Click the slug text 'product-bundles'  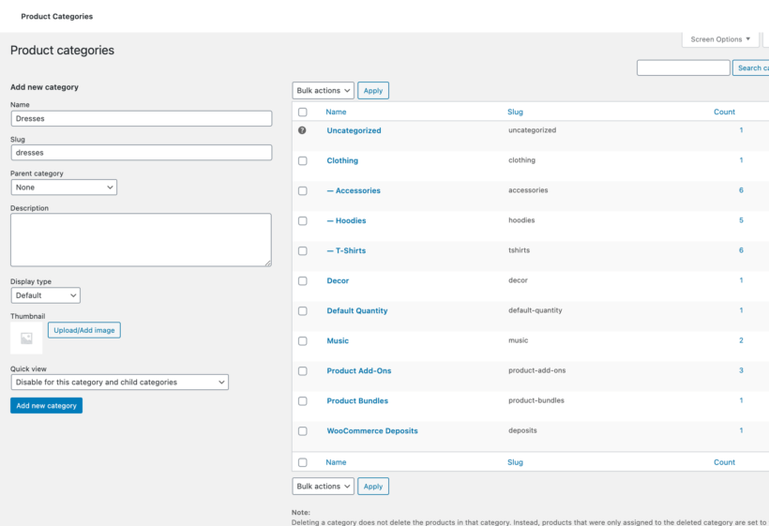point(536,400)
